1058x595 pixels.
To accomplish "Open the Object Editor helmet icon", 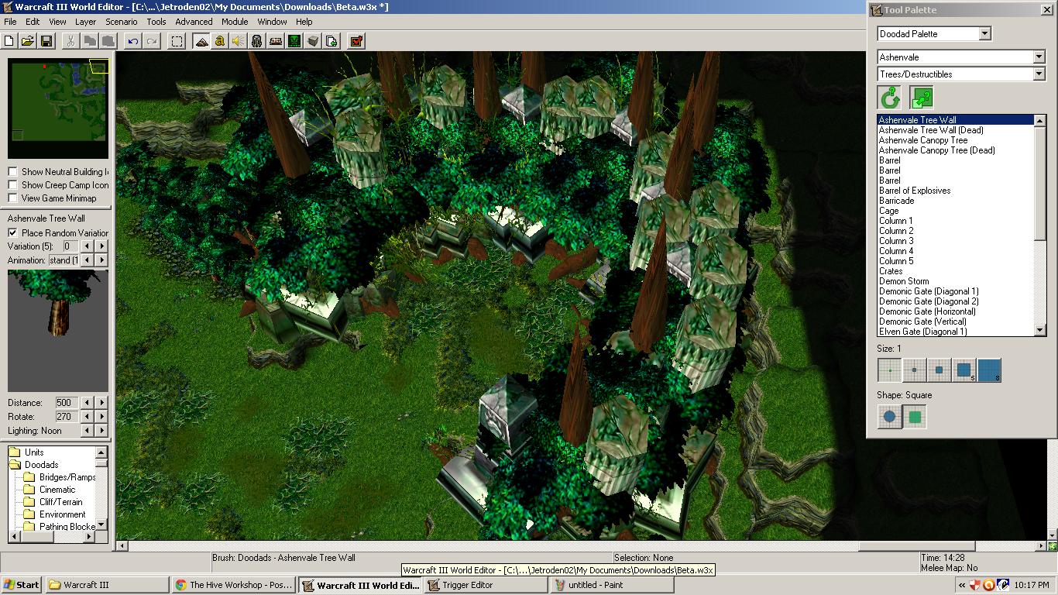I will pos(257,41).
